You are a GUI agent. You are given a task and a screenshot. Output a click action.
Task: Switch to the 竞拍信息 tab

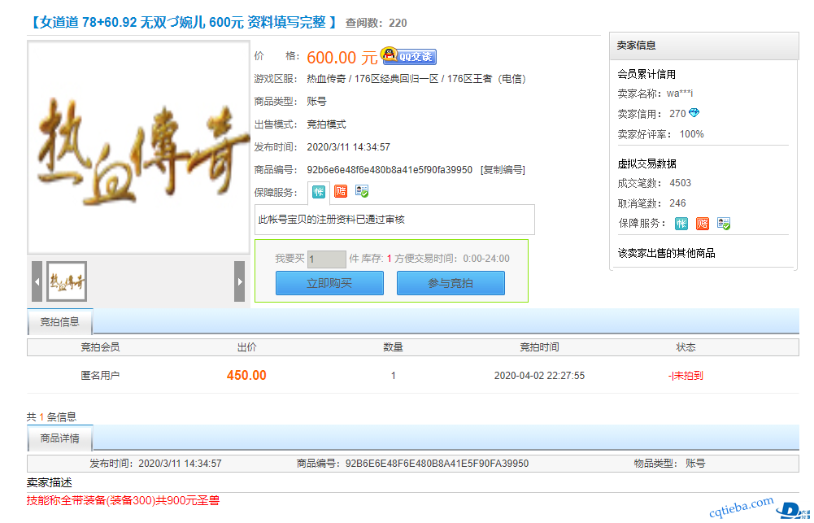tap(59, 322)
